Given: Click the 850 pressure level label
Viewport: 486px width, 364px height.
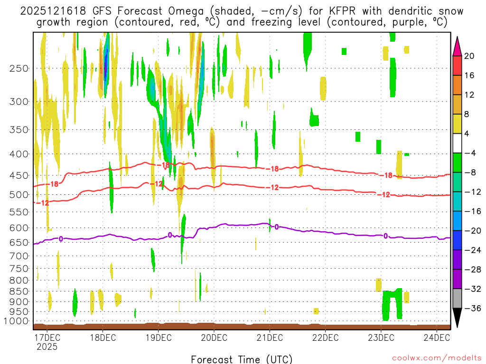Looking at the screenshot, I should [19, 291].
